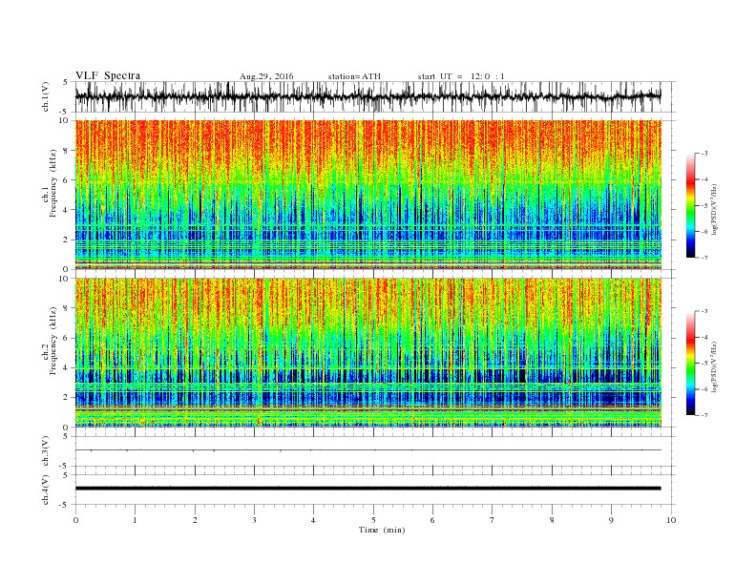
Task: Select the ch.2 "log(PSD)(V²/Hz)" colorbar label
Action: (x=715, y=366)
